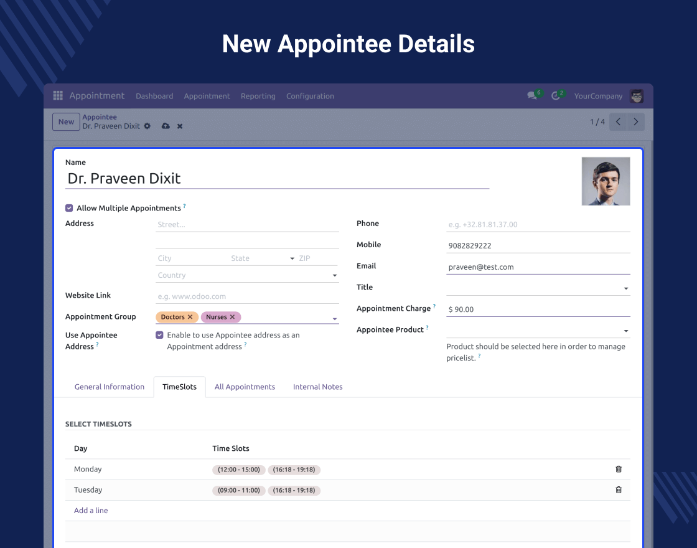Delete the Tuesday timeslot row
The height and width of the screenshot is (548, 697).
(619, 490)
